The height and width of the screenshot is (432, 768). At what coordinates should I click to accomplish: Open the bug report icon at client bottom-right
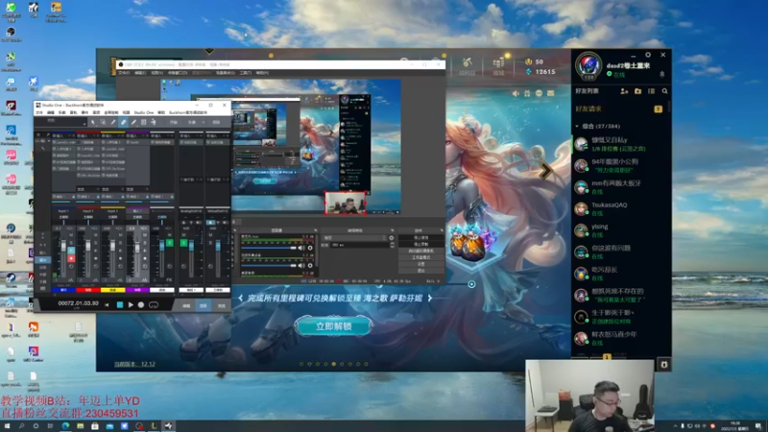[x=663, y=365]
